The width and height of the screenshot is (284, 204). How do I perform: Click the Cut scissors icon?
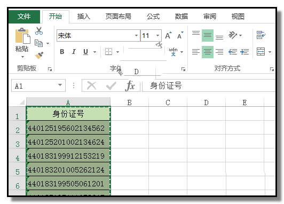39,31
